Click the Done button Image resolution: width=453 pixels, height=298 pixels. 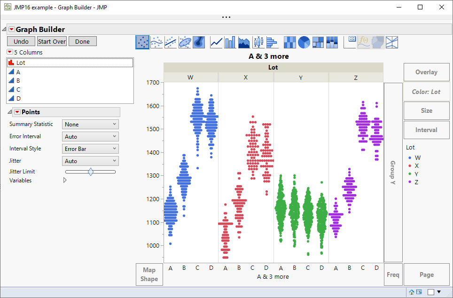tap(82, 41)
